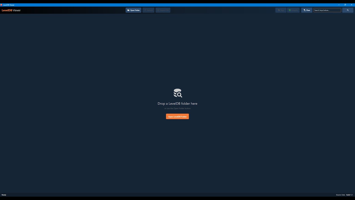The width and height of the screenshot is (355, 200).
Task: Click the Drop a LevelDB folder here text
Action: point(177,104)
